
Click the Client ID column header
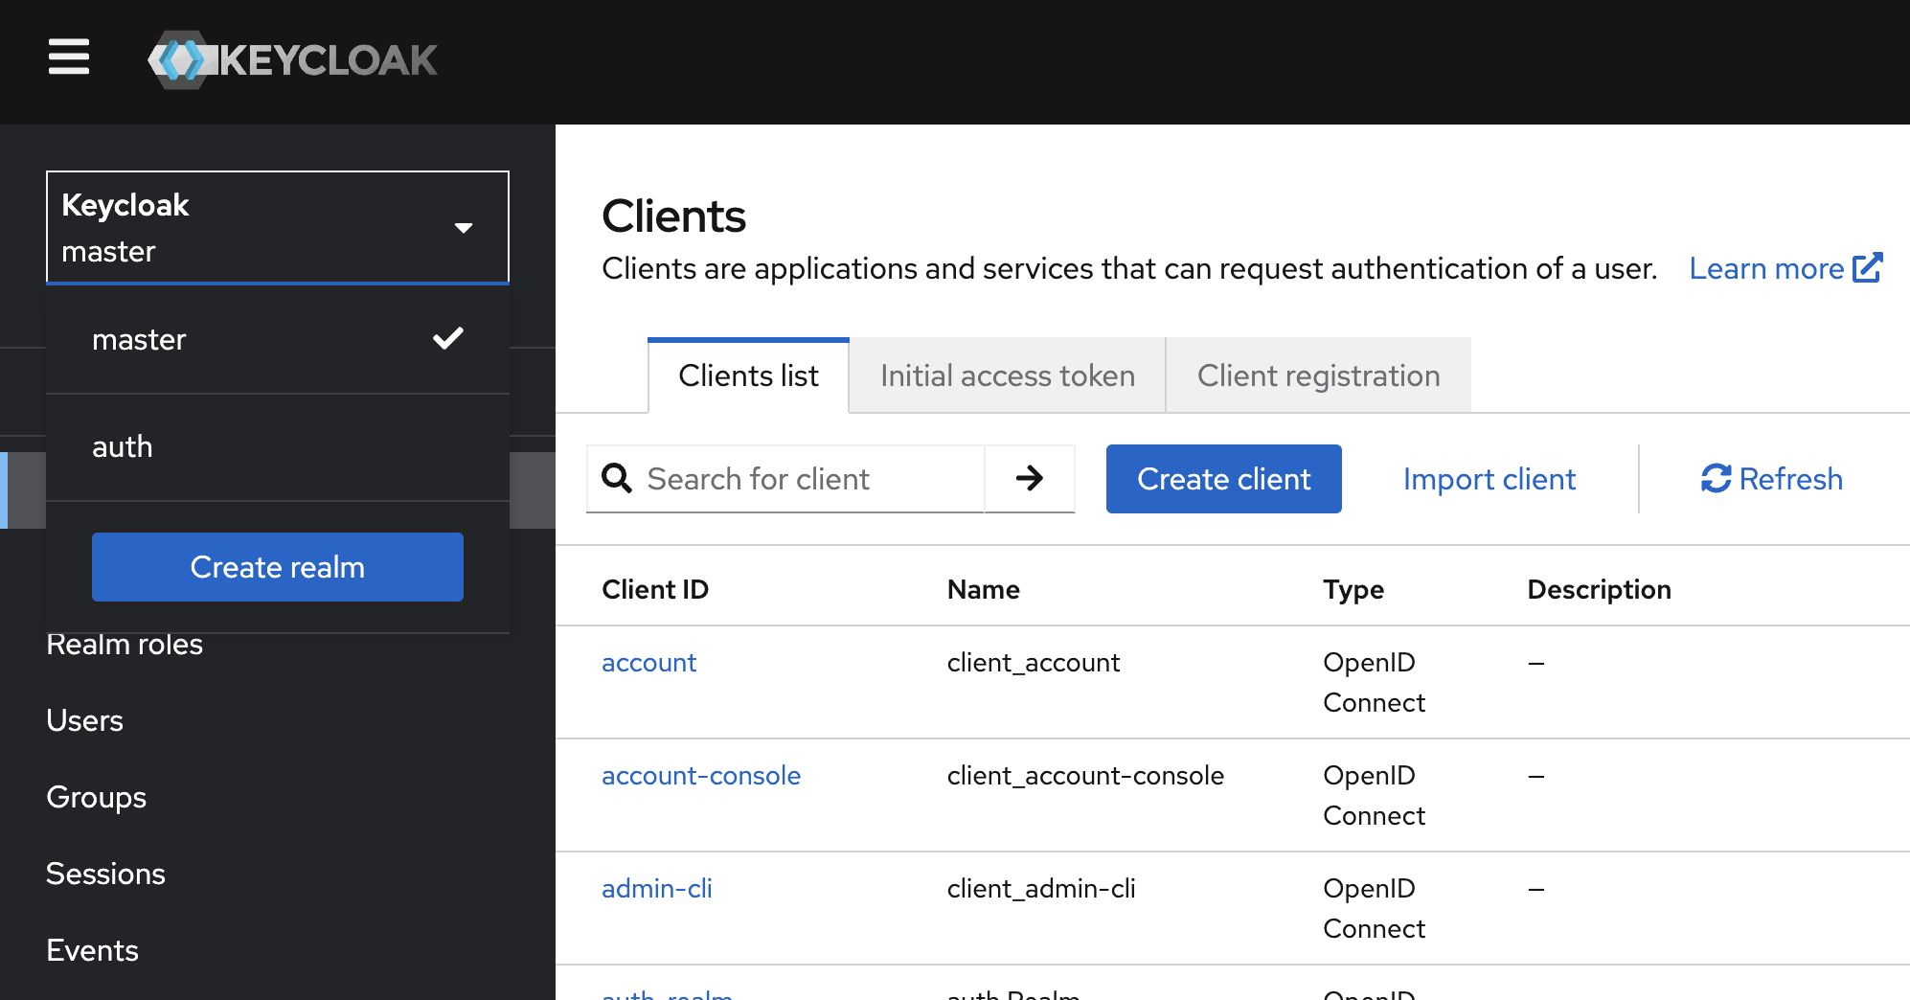pos(655,589)
